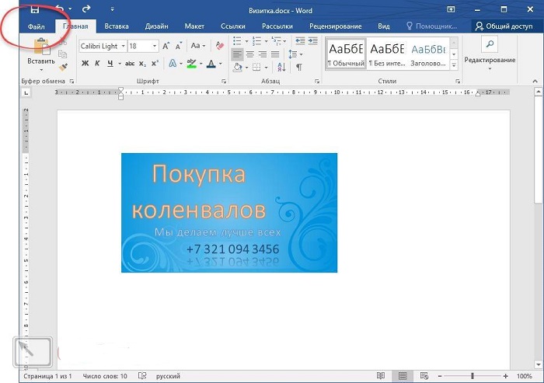Click the Redo arrow in quick access toolbar
This screenshot has width=544, height=383.
pyautogui.click(x=86, y=9)
